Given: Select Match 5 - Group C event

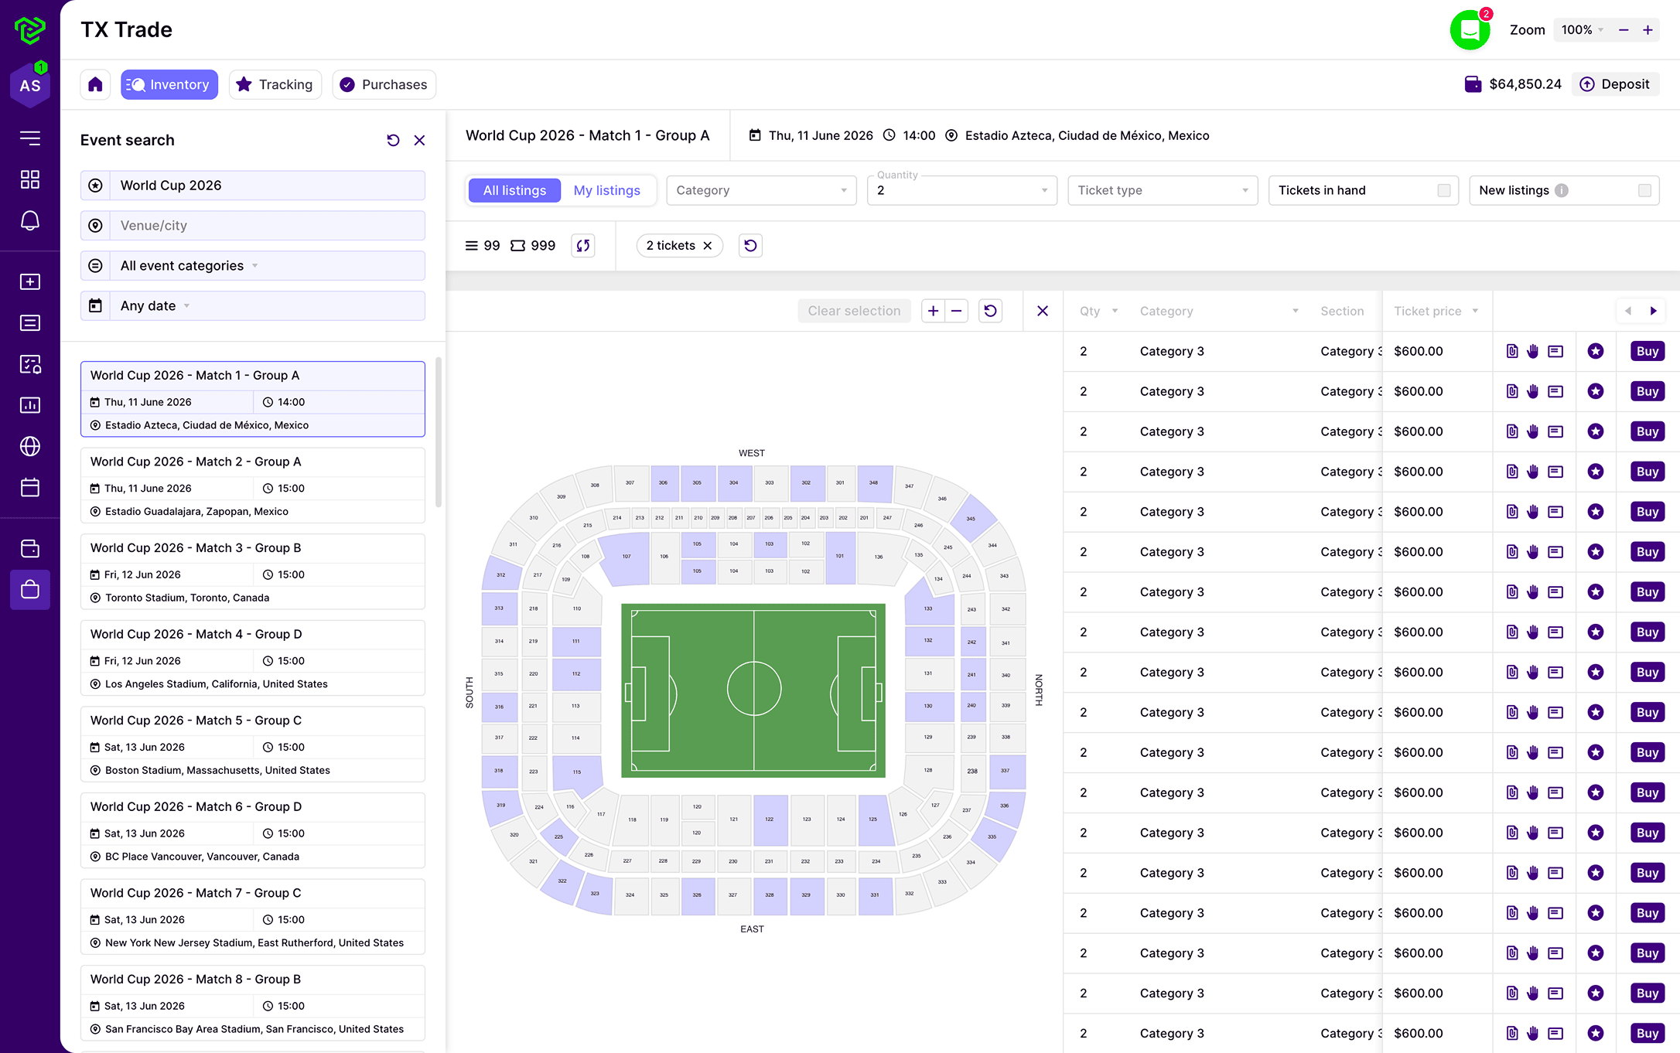Looking at the screenshot, I should click(x=252, y=745).
